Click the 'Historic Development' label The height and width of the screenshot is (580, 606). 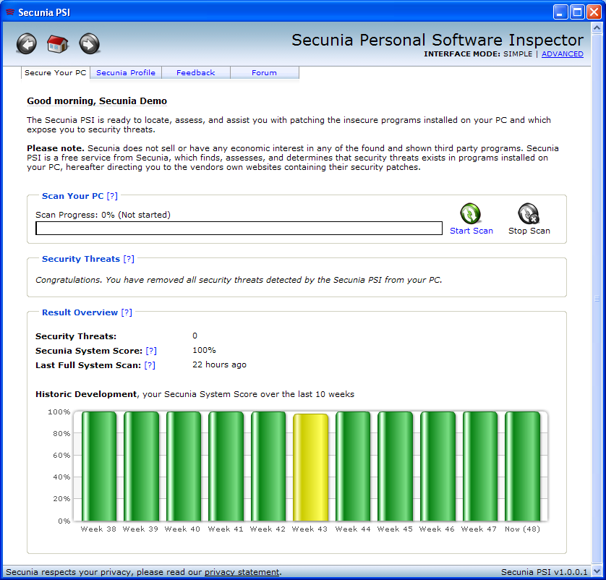coord(86,394)
